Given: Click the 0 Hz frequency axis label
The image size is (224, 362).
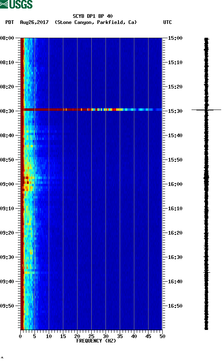Looking at the screenshot, I should click(x=20, y=336).
